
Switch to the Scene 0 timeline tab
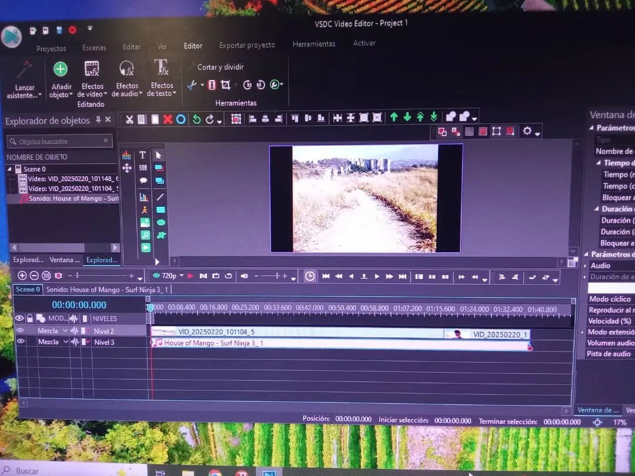click(x=28, y=289)
